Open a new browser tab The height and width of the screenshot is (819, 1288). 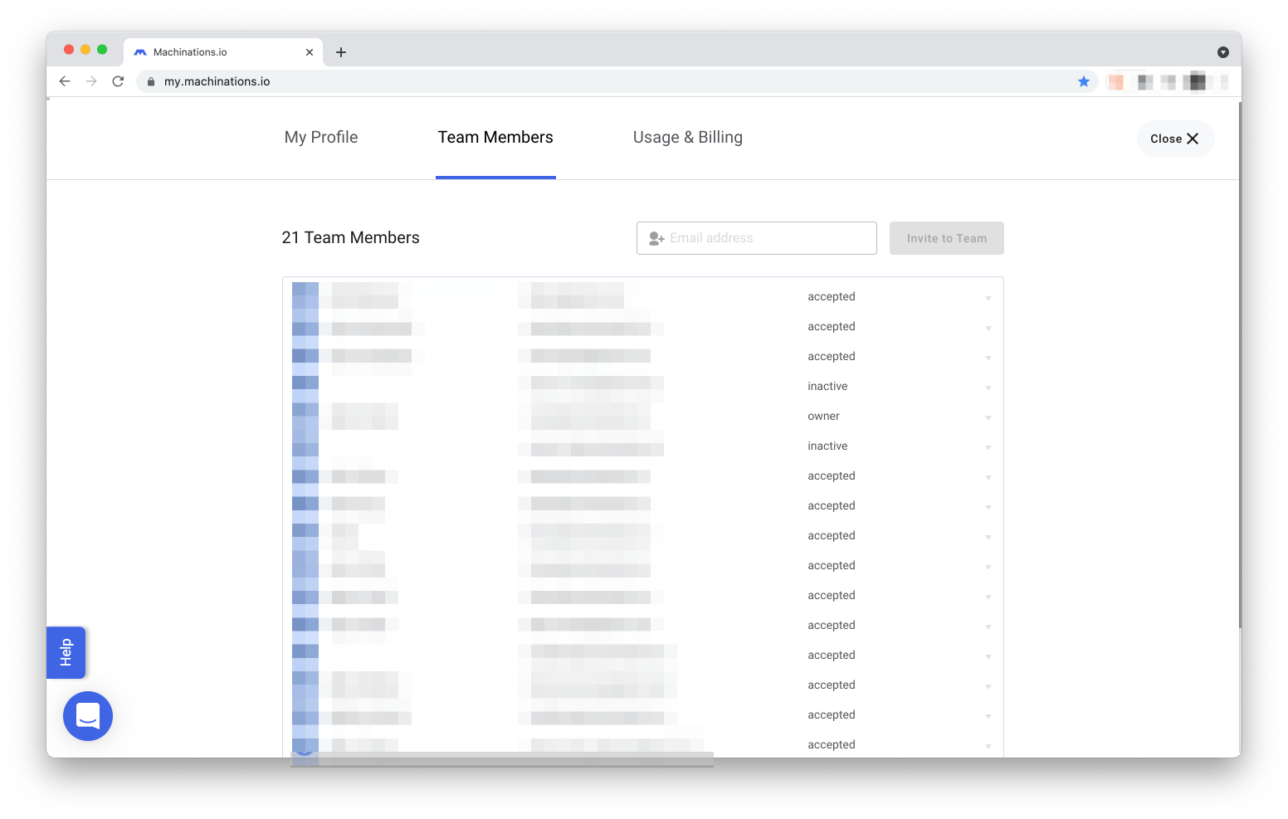point(341,52)
